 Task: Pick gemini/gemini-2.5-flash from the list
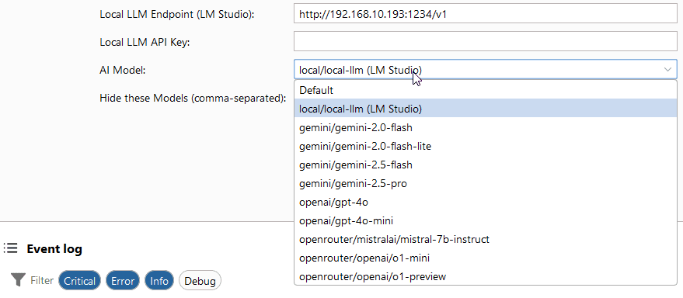click(486, 165)
